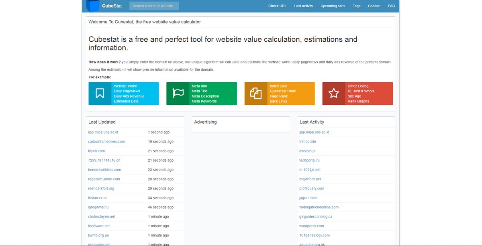Open flipick.com link
The image size is (482, 246).
pyautogui.click(x=96, y=151)
